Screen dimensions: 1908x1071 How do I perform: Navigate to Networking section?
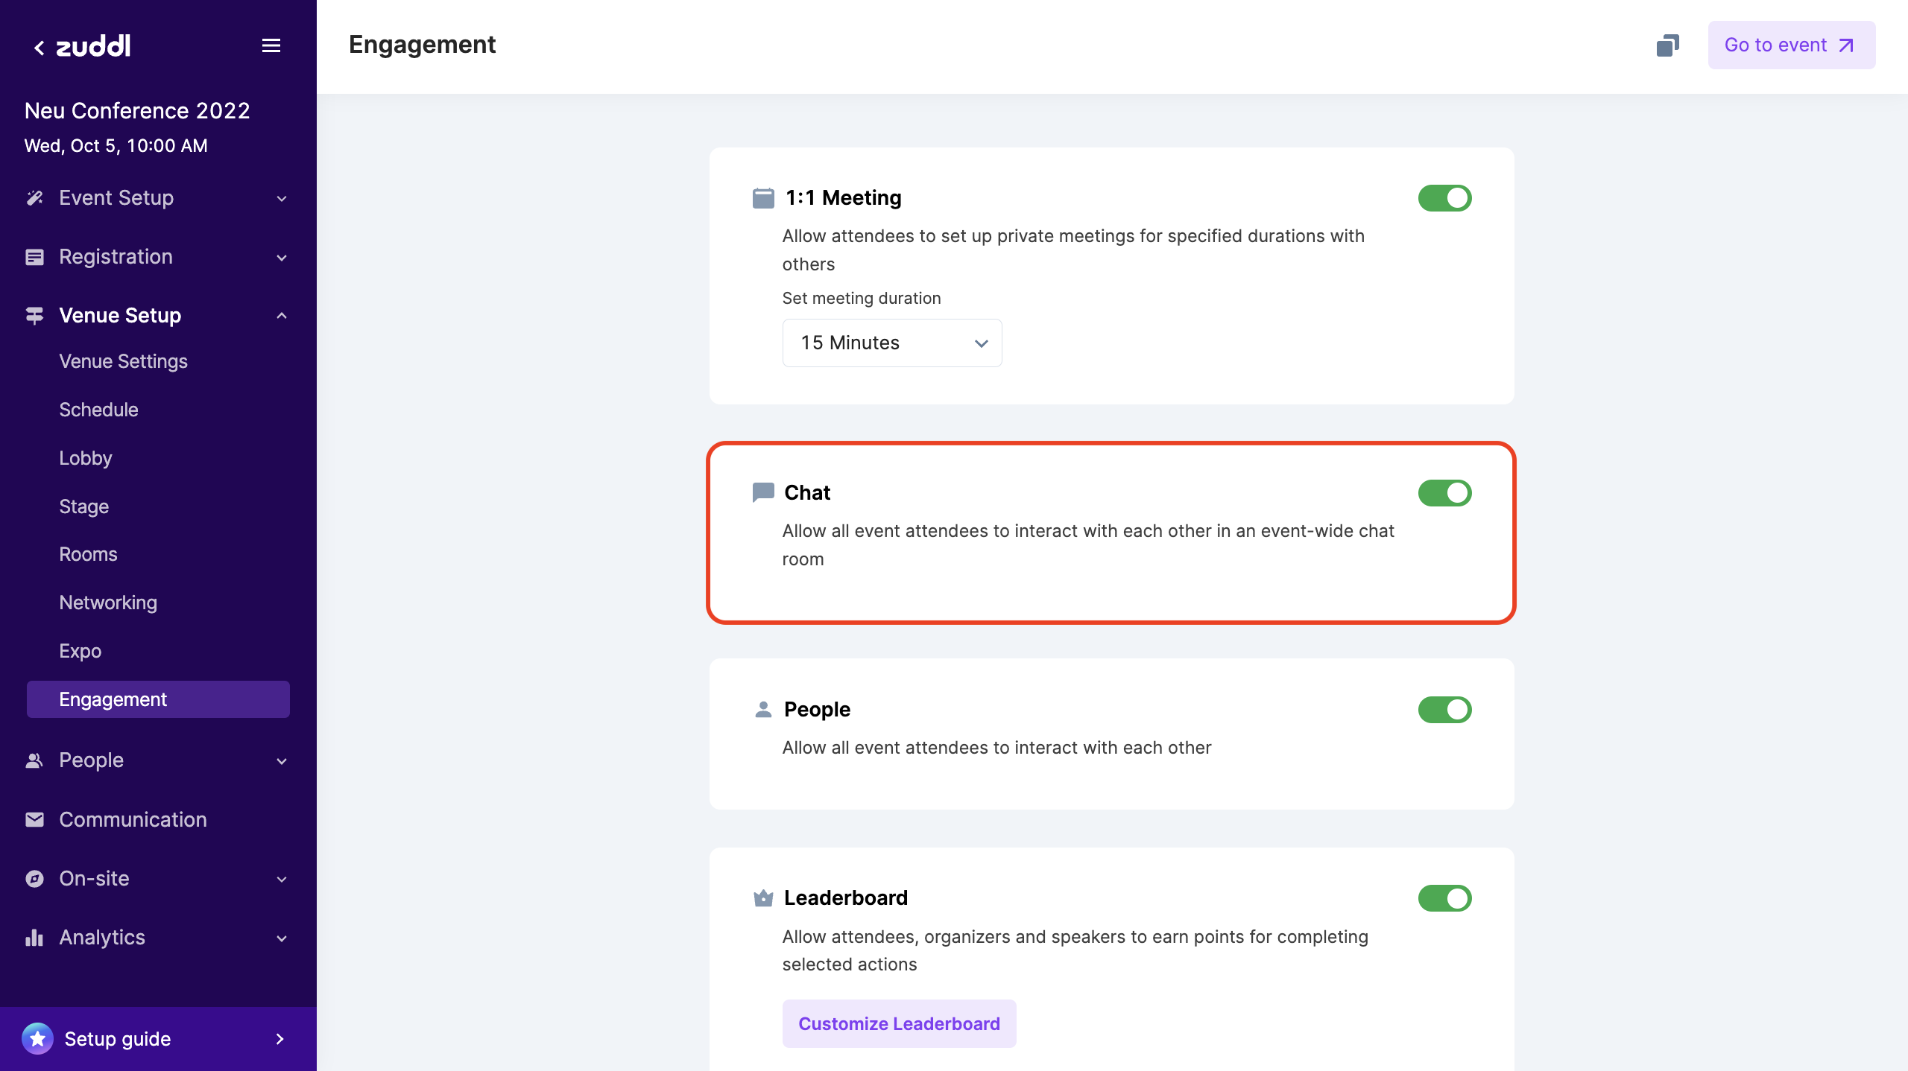click(107, 601)
